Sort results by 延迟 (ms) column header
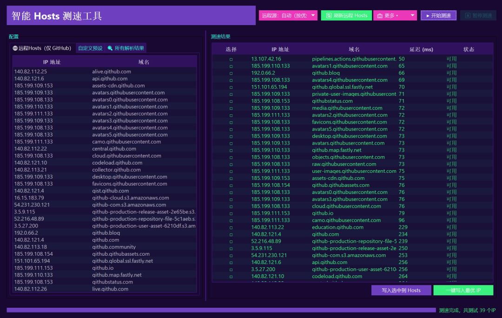502x318 pixels. [x=421, y=49]
